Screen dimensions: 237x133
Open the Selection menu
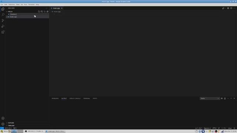(x=11, y=4)
